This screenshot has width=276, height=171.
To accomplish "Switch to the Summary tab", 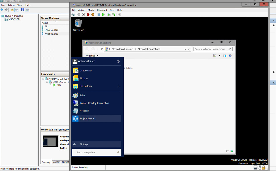I will pyautogui.click(x=46, y=162).
